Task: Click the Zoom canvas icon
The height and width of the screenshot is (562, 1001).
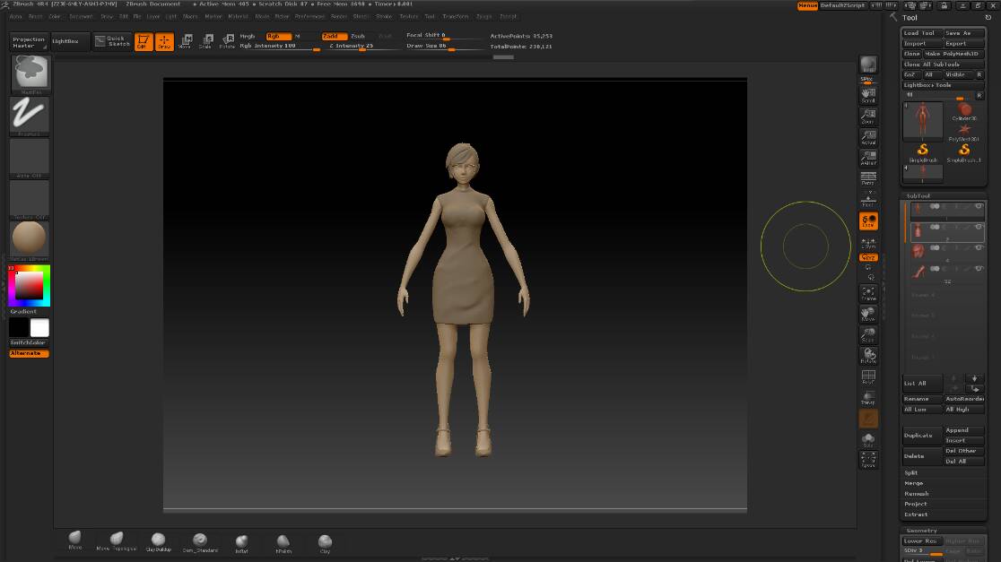Action: pos(868,115)
